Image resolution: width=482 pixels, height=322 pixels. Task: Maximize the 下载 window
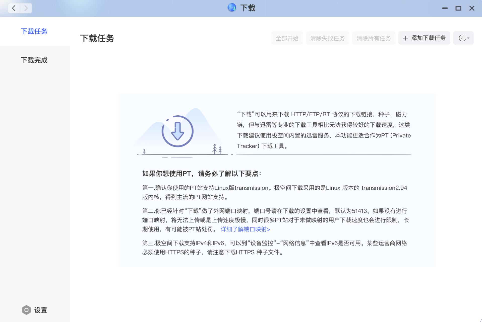pyautogui.click(x=459, y=8)
